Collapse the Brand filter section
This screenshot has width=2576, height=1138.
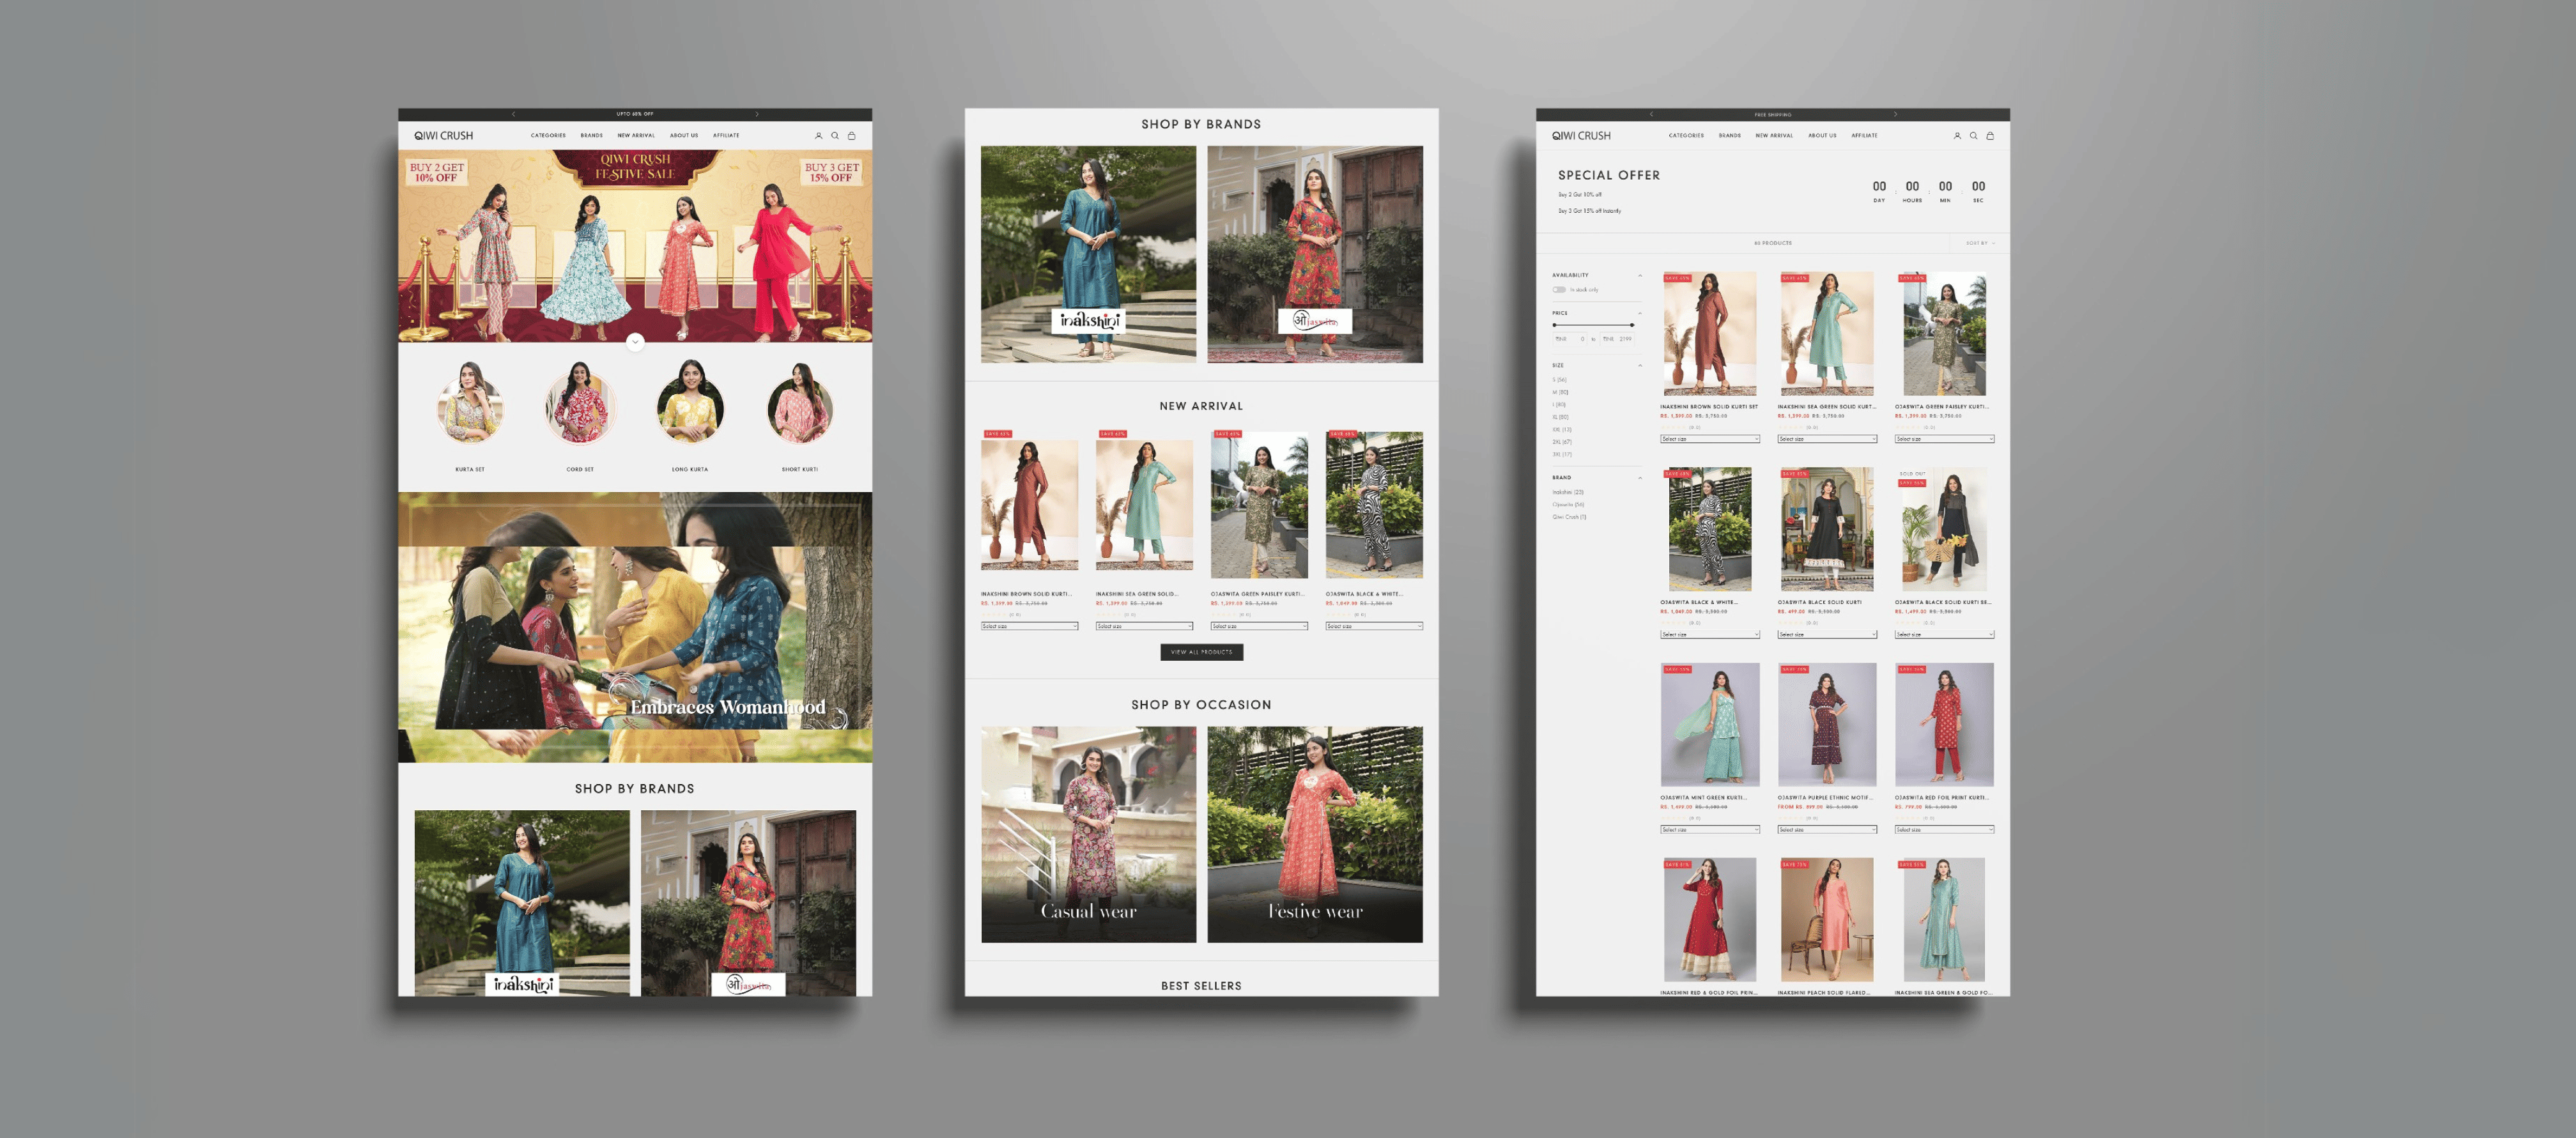pyautogui.click(x=1640, y=478)
